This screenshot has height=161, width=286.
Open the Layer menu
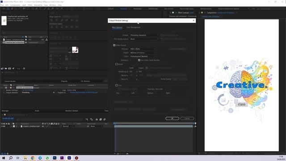pos(24,5)
